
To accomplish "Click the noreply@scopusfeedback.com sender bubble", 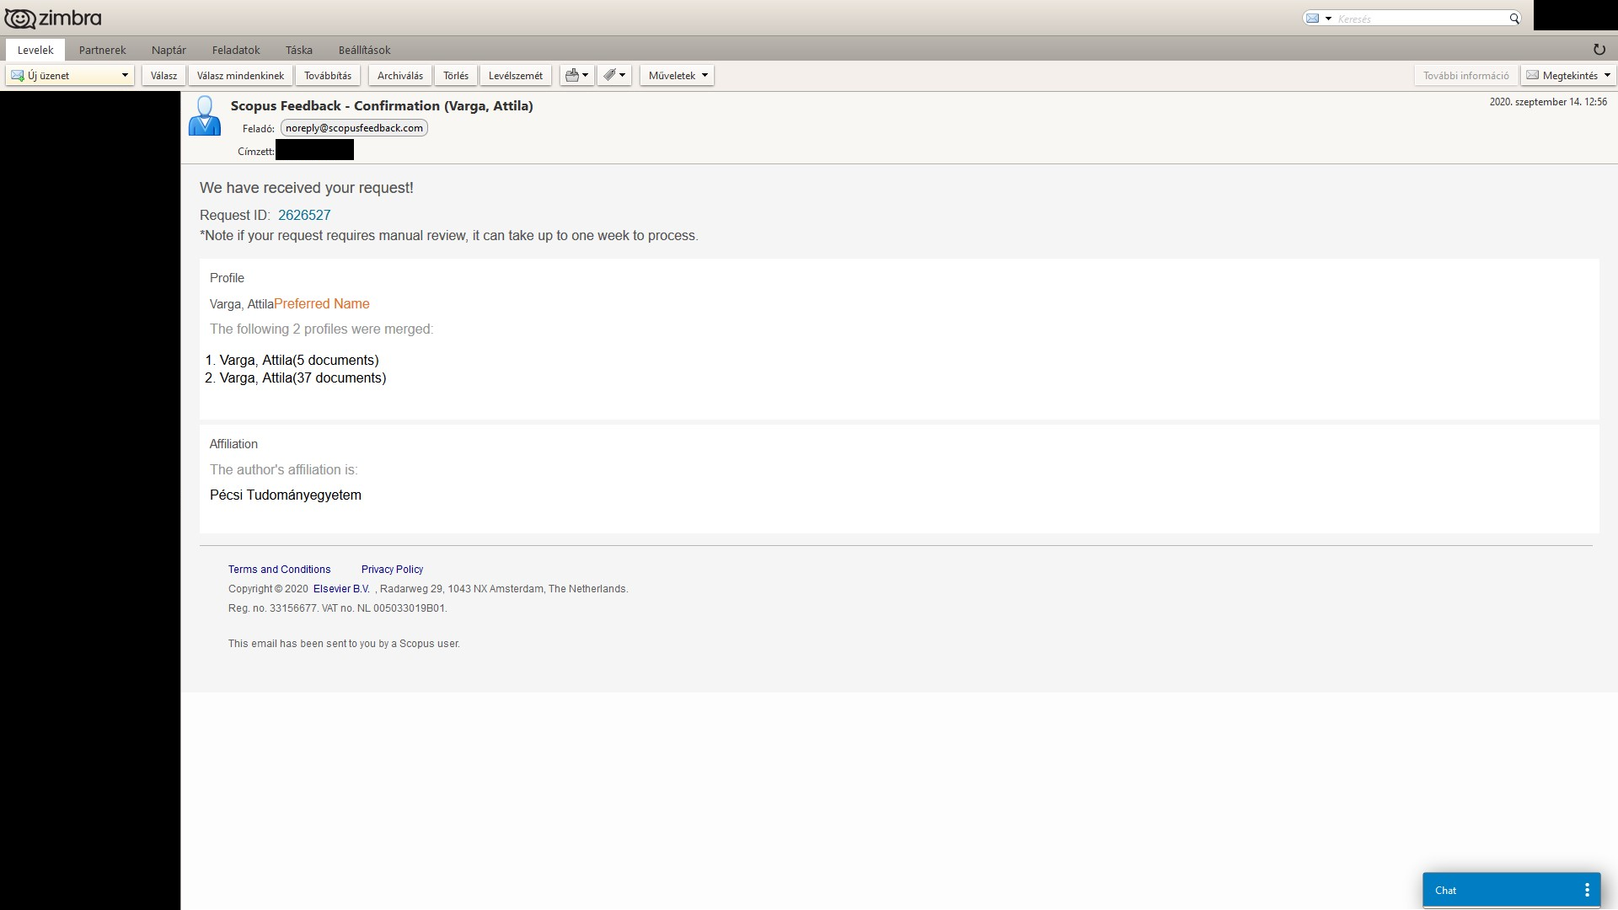I will coord(354,128).
